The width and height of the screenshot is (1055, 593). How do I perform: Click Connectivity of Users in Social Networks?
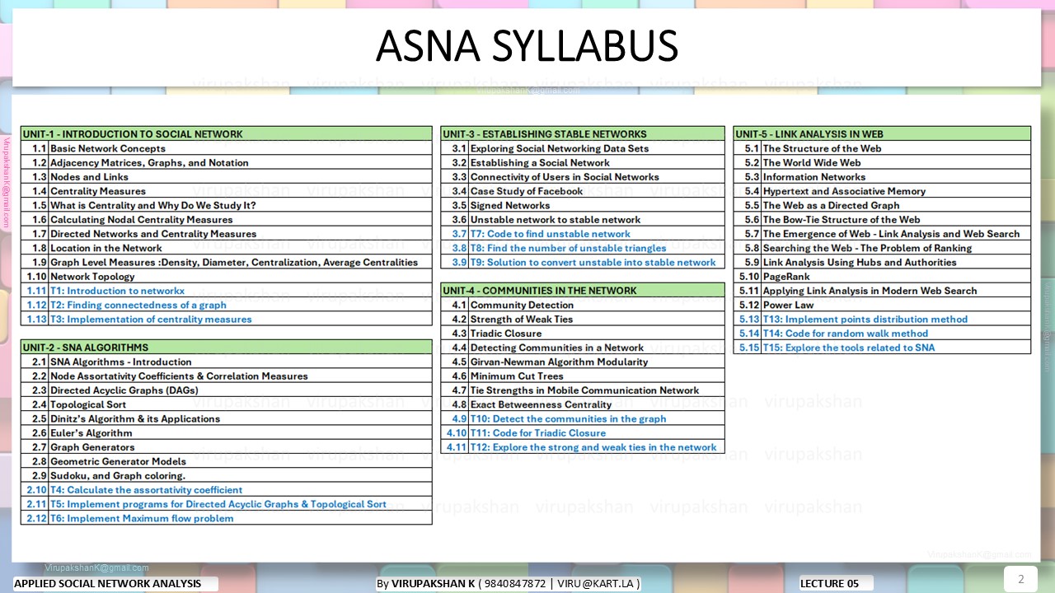click(x=583, y=177)
